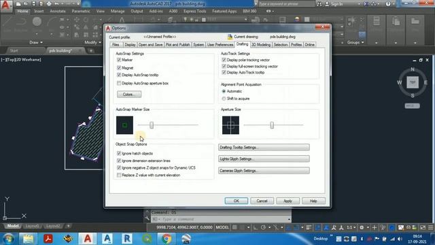Click the Plot printer icon in quick access toolbar
Viewport: 435px width, 245px height.
(x=49, y=4)
